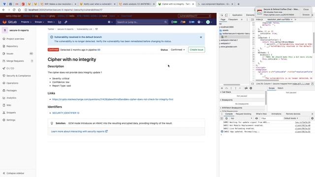The height and width of the screenshot is (177, 315).
Task: Expand the Projects menu
Action: 26,22
